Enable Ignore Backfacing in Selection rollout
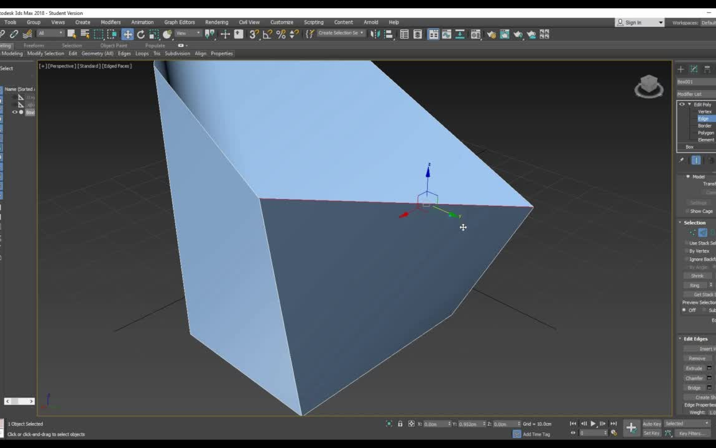This screenshot has width=716, height=448. pyautogui.click(x=689, y=259)
